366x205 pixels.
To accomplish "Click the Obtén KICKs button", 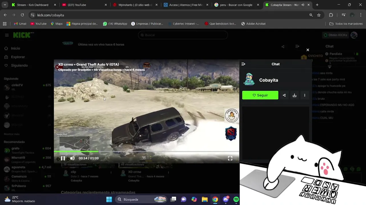I will pos(335,35).
